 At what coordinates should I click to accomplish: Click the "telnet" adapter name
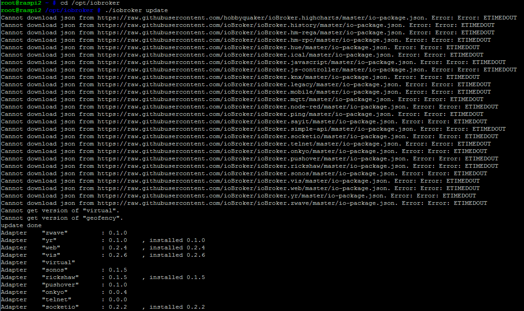pos(57,299)
